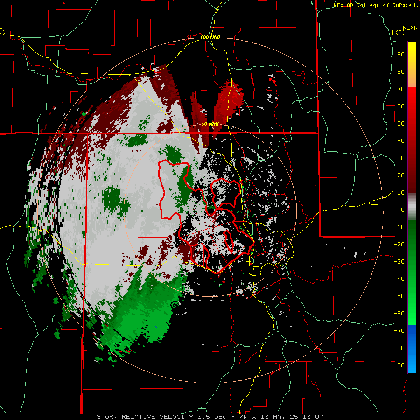The height and width of the screenshot is (420, 420).
Task: Pick the blue segment of the color bar
Action: tap(412, 349)
